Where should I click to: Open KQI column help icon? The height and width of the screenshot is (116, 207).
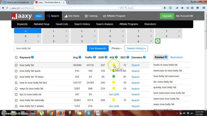[x=116, y=57]
